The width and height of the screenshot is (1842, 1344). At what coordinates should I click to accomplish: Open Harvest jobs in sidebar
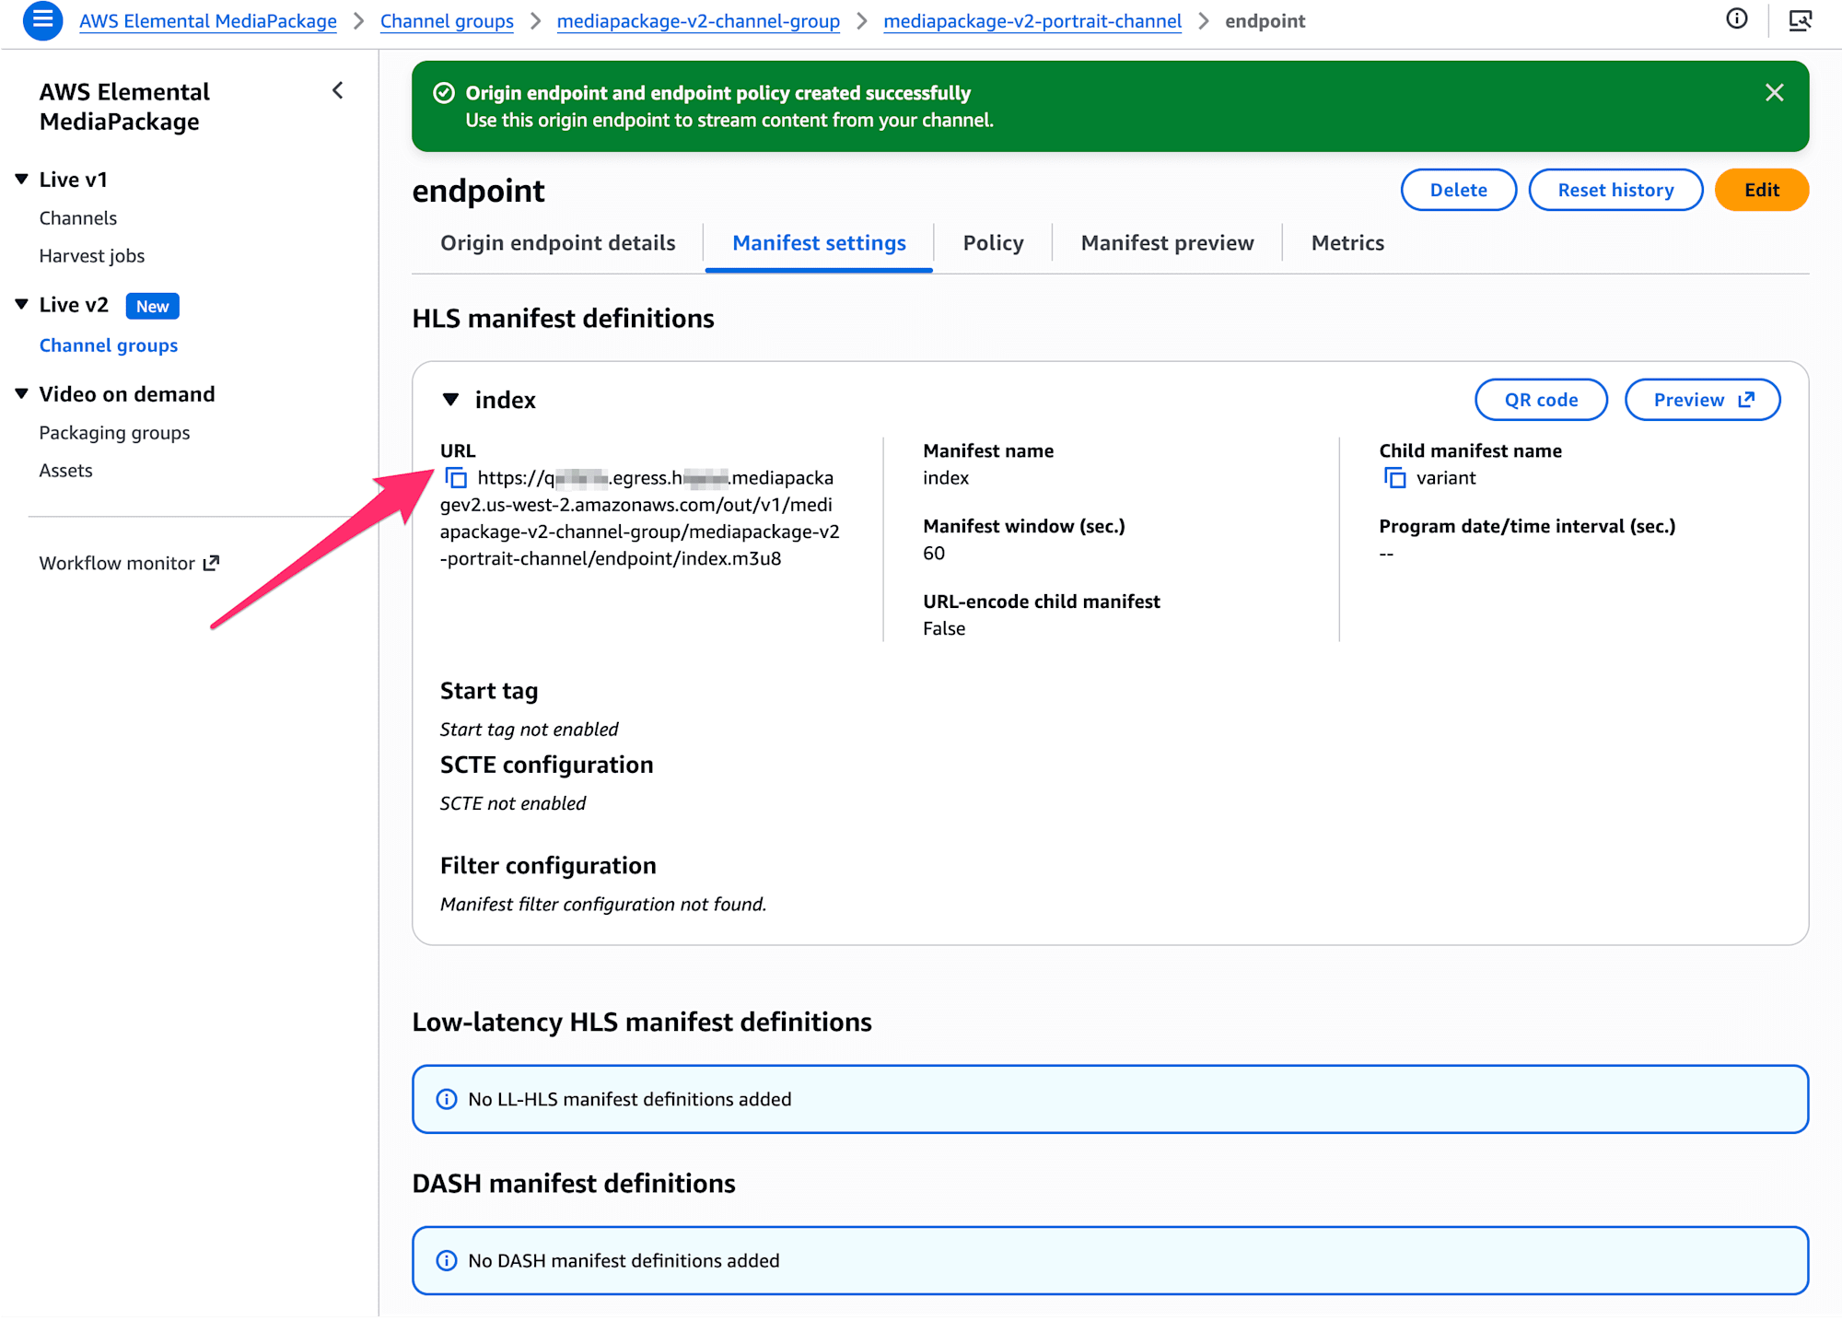91,256
